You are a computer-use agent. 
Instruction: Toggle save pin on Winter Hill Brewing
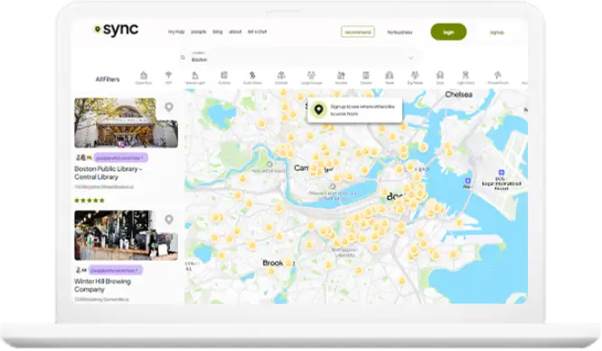[x=169, y=220]
